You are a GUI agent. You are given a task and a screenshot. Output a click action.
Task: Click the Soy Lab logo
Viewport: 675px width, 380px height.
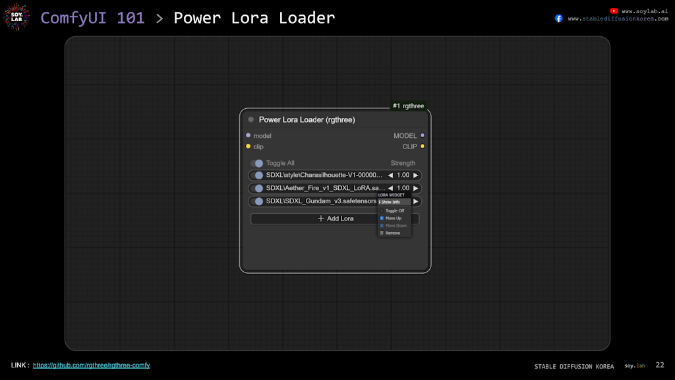[x=16, y=17]
